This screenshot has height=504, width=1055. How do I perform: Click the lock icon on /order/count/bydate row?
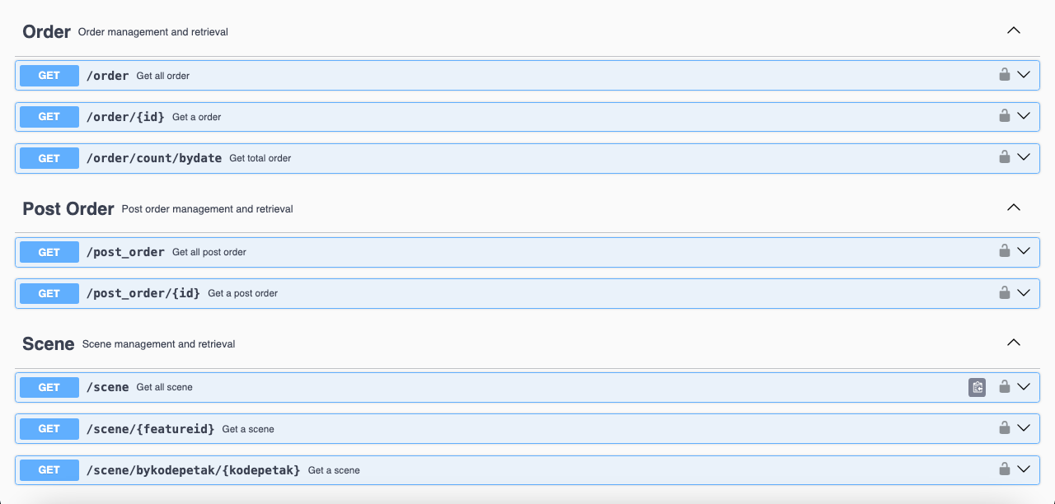pos(1004,157)
